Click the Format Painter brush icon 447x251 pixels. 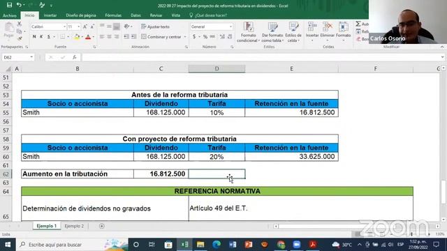20,38
